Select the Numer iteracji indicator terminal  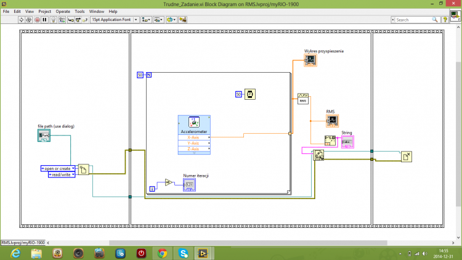point(189,185)
